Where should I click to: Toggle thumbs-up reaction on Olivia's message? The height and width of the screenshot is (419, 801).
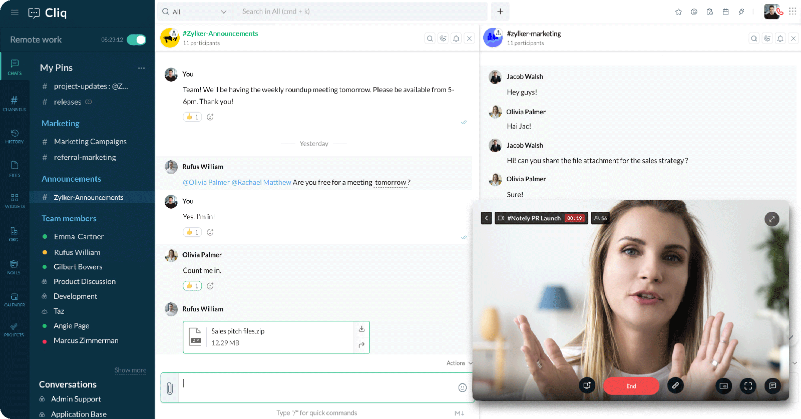coord(192,286)
